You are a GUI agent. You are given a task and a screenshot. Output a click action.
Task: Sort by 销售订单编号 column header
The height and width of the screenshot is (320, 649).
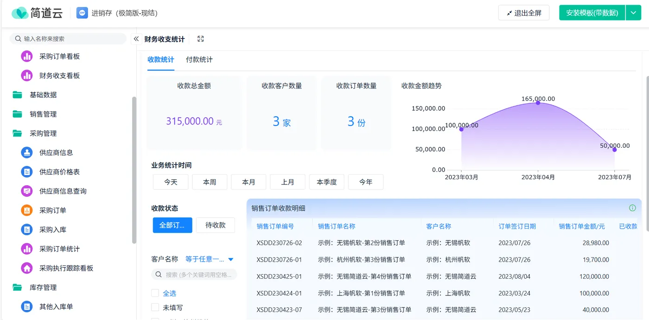275,226
